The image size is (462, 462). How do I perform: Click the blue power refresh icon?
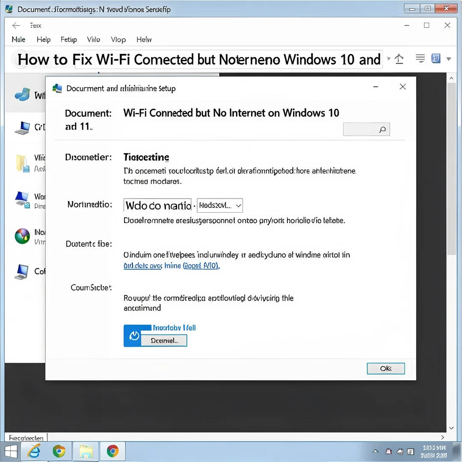(134, 336)
